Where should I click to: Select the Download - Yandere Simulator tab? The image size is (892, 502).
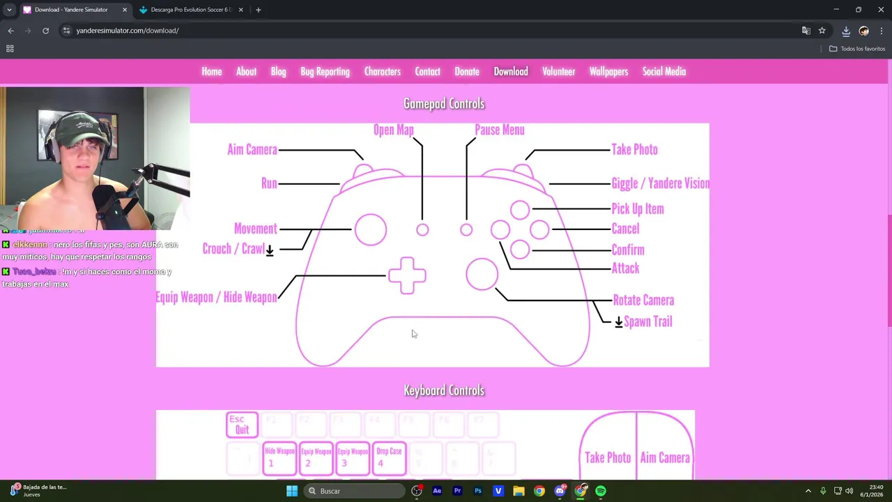tap(75, 10)
